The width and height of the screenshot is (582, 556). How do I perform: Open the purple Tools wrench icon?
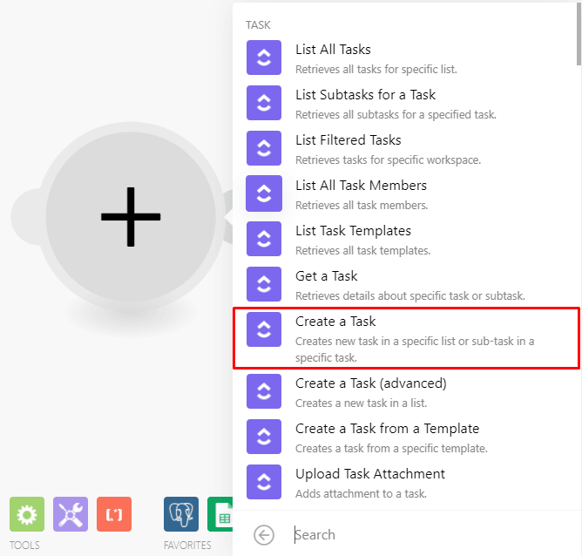(x=71, y=514)
